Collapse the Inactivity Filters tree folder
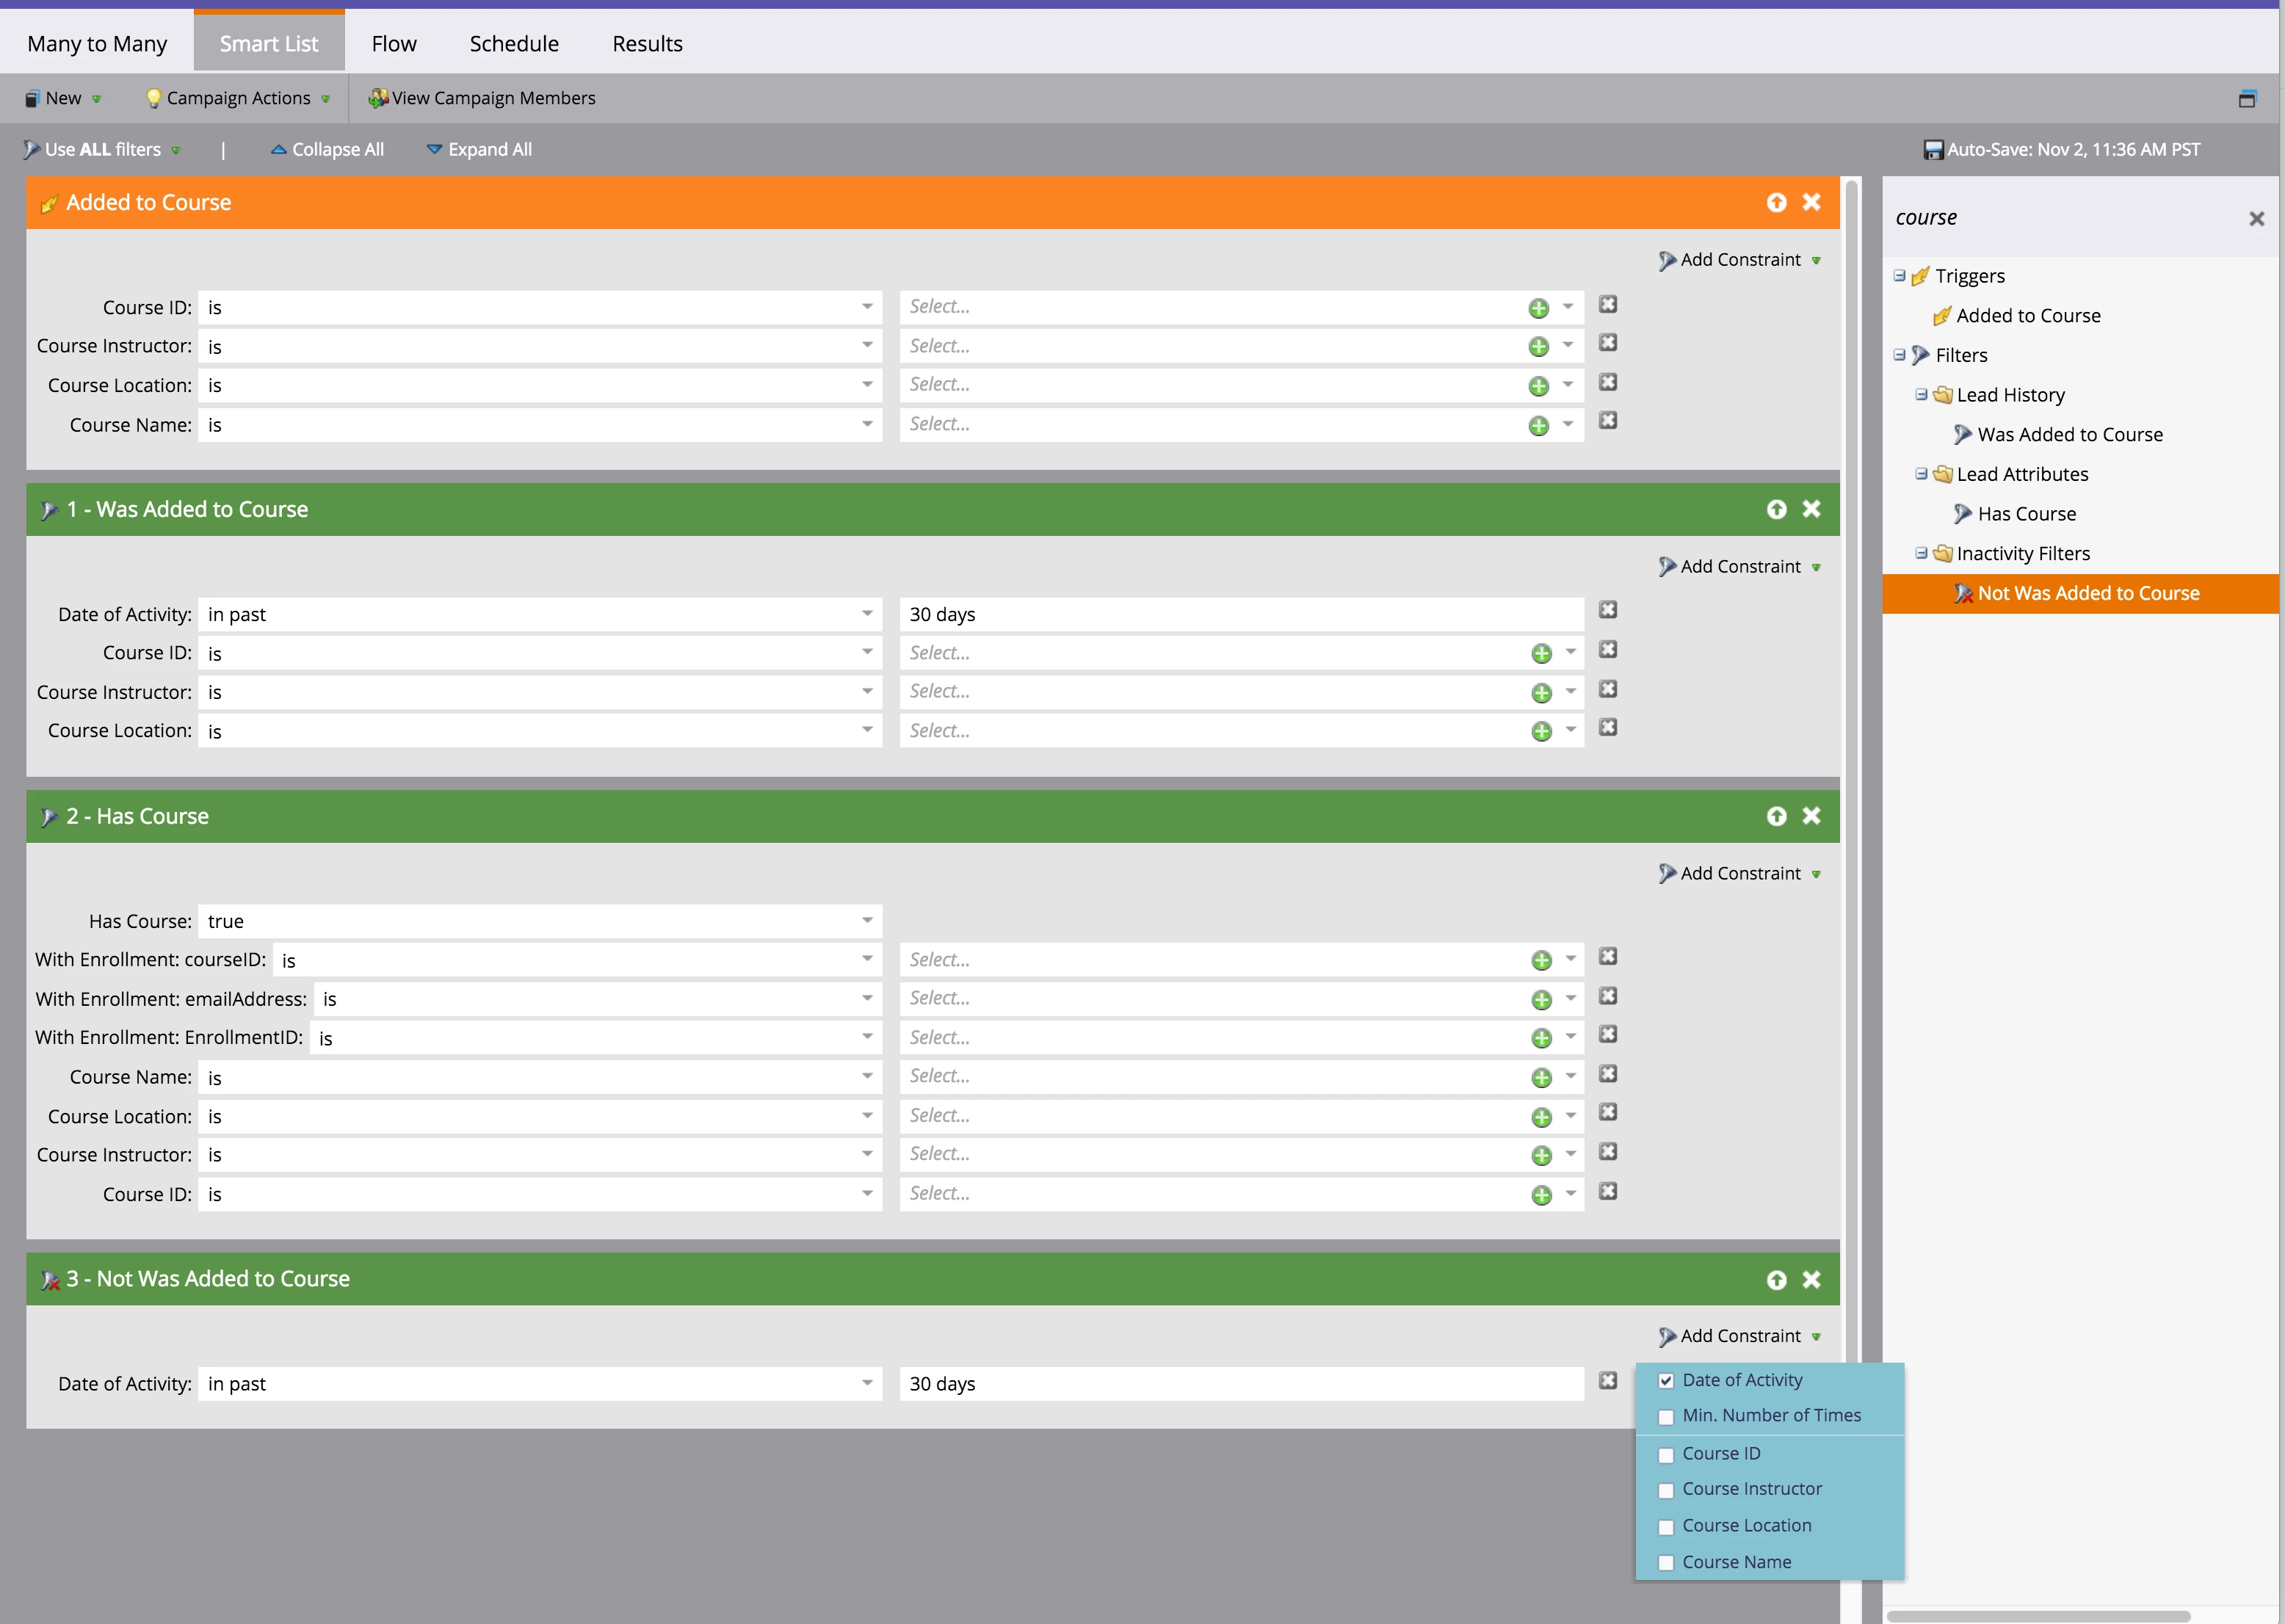Screen dimensions: 2285x1624 pyautogui.click(x=1920, y=553)
